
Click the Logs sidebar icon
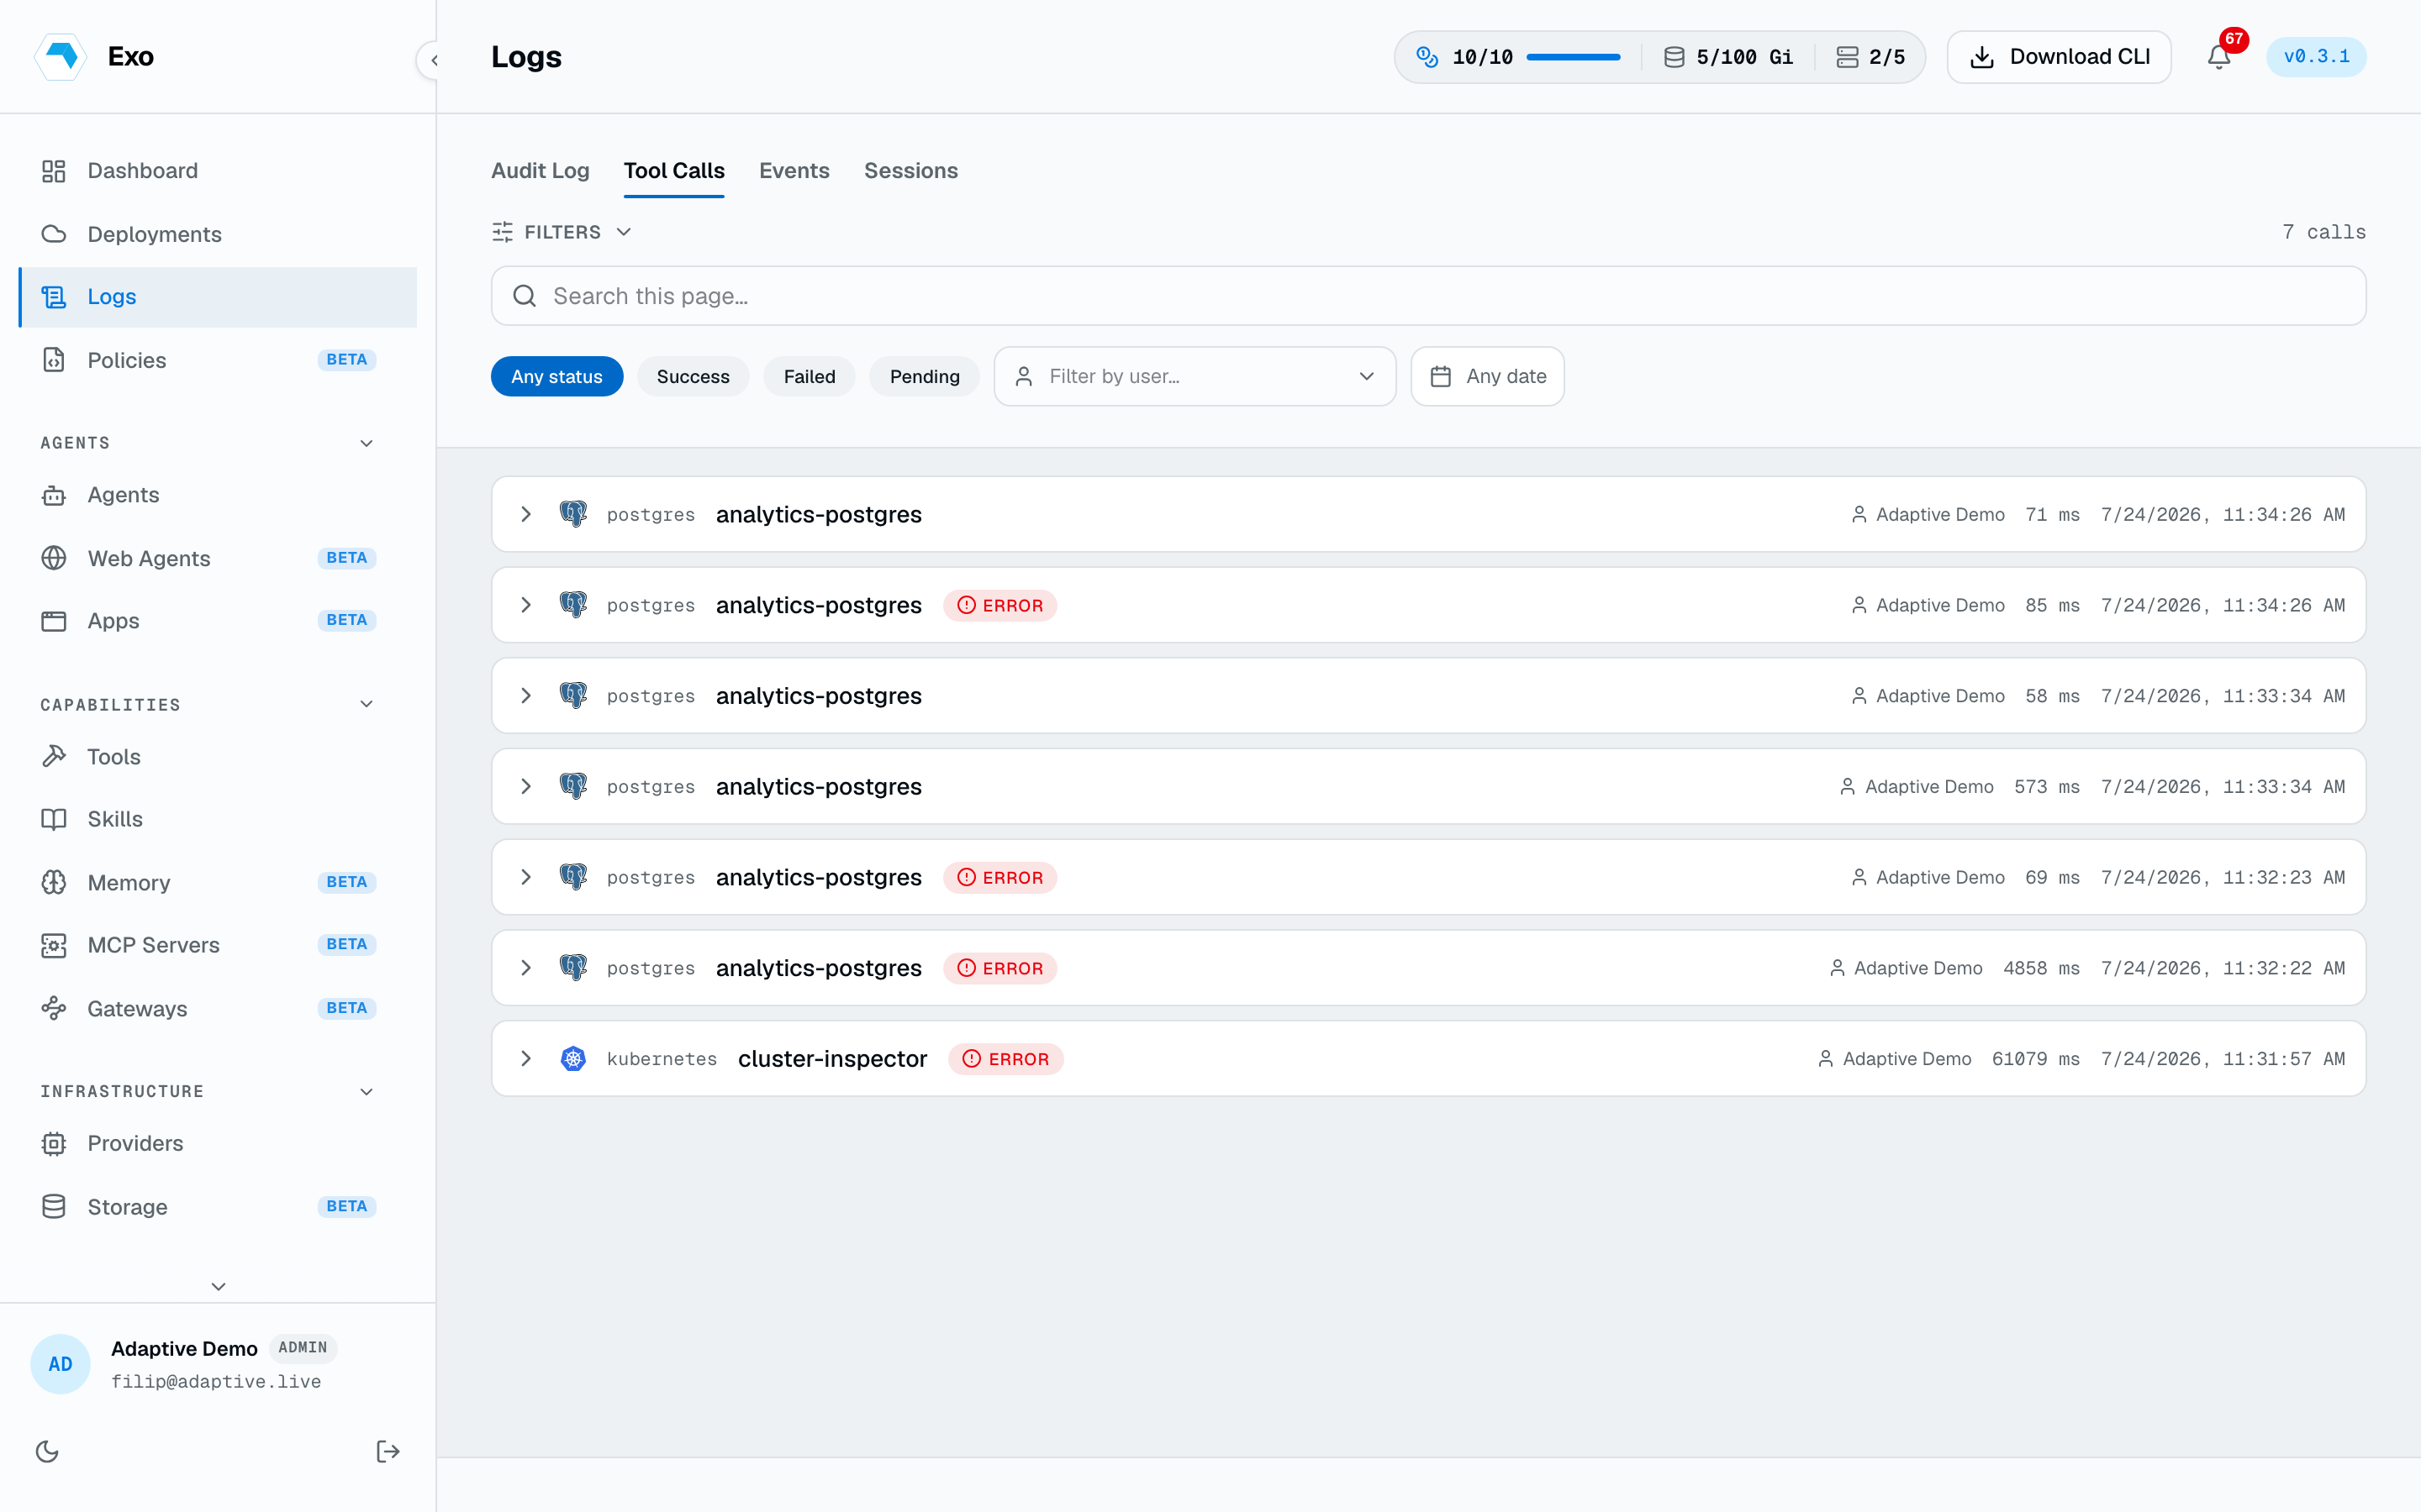tap(54, 297)
